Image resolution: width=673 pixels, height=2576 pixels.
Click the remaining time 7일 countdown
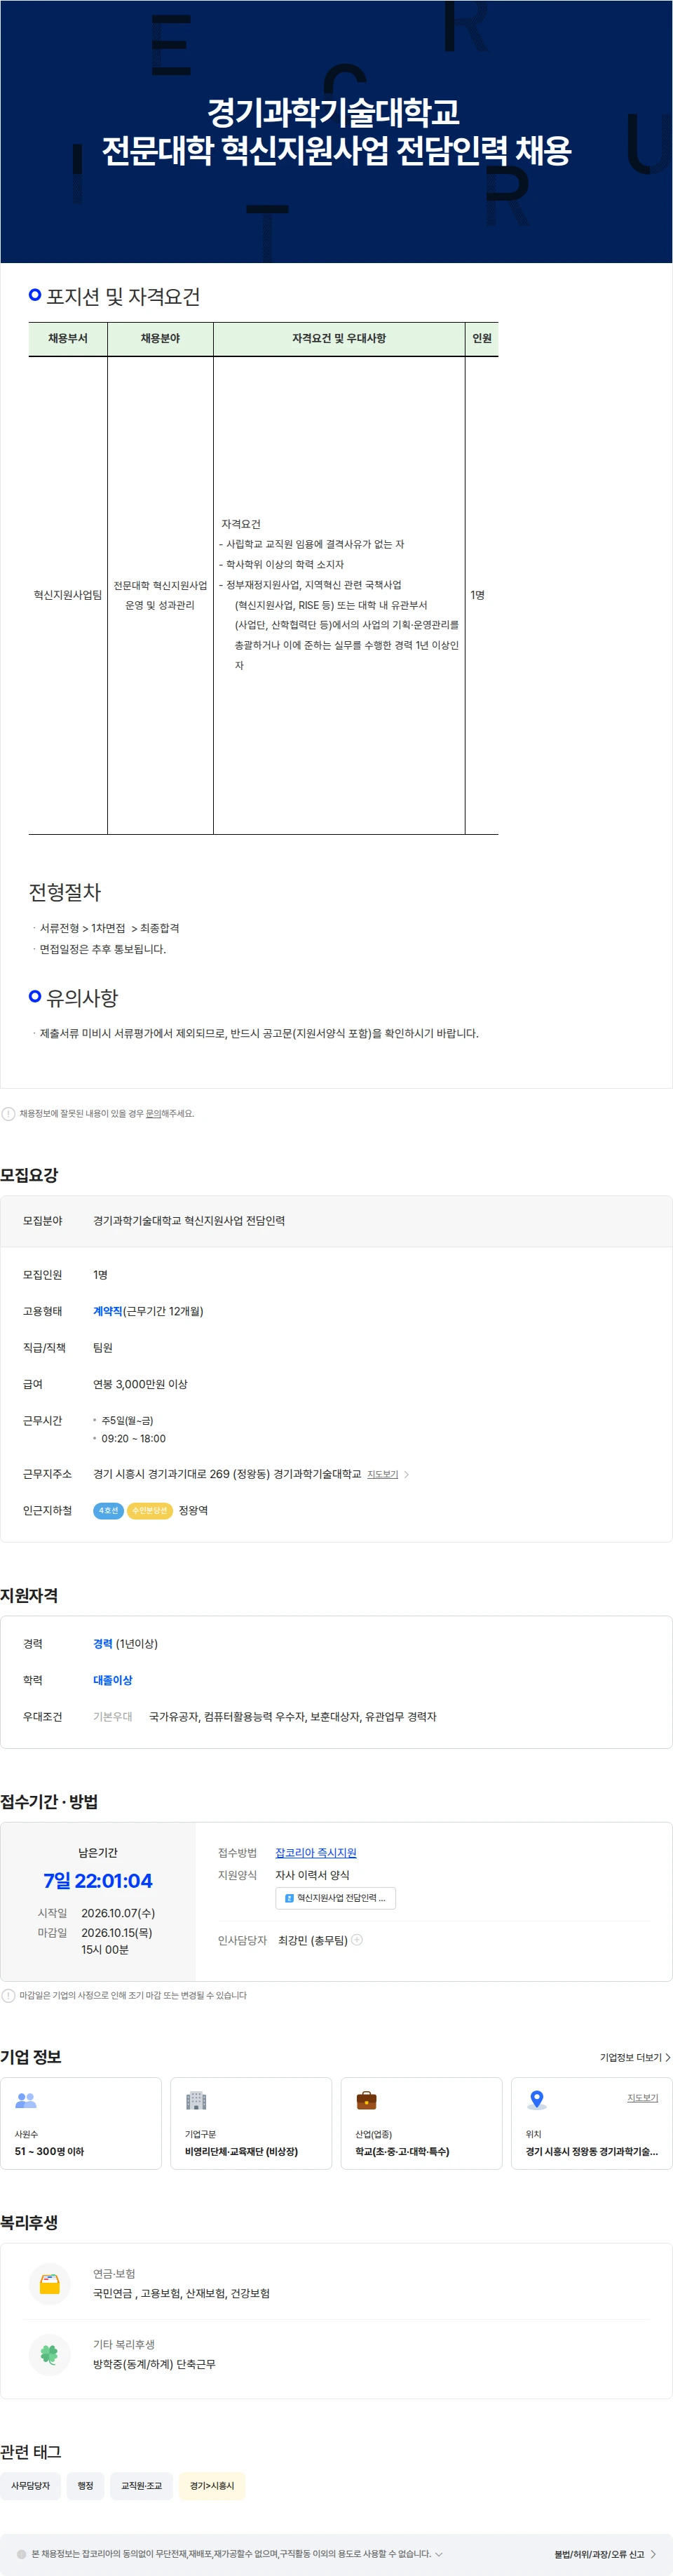point(98,1881)
